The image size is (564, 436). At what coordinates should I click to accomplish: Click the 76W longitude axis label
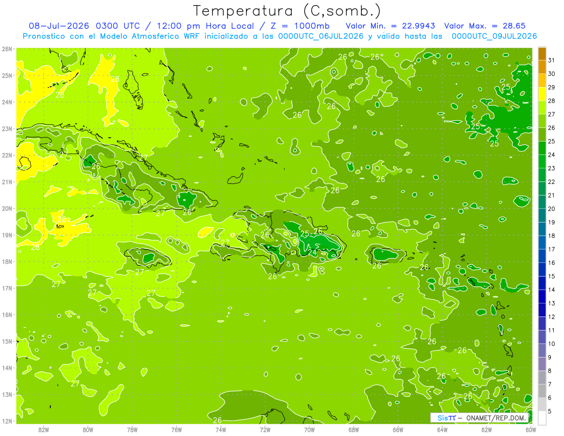click(x=177, y=429)
